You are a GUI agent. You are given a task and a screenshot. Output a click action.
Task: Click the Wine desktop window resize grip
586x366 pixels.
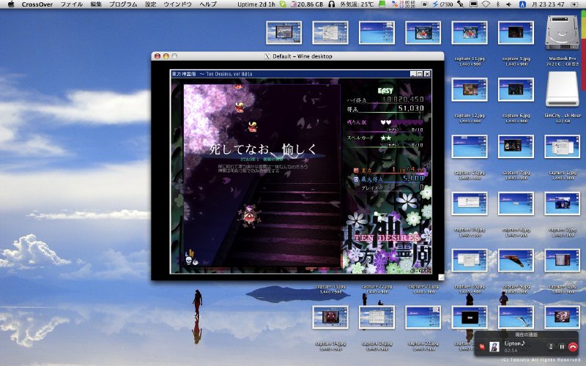pyautogui.click(x=441, y=277)
